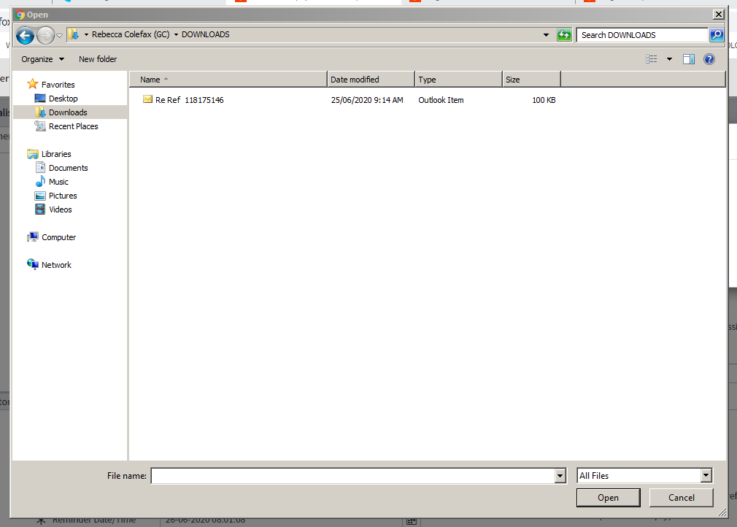This screenshot has width=737, height=527.
Task: Click the Documents library icon
Action: tap(40, 167)
